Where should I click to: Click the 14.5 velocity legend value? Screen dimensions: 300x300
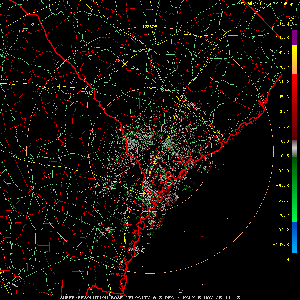click(284, 126)
